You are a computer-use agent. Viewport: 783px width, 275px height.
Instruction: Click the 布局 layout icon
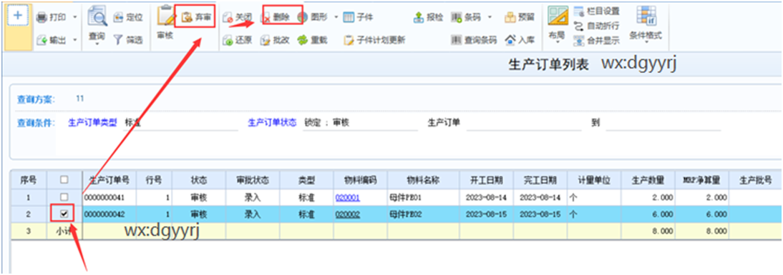coord(558,16)
